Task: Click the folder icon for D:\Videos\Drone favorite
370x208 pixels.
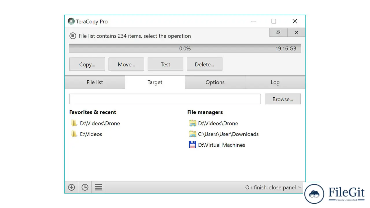Action: (x=74, y=123)
